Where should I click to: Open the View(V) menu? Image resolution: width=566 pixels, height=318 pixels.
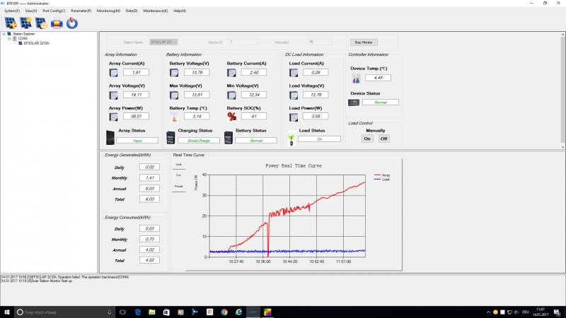(x=31, y=11)
